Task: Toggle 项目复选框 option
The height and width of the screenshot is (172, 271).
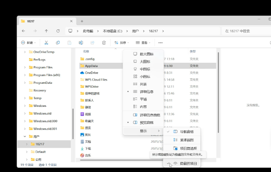Action: [182, 148]
